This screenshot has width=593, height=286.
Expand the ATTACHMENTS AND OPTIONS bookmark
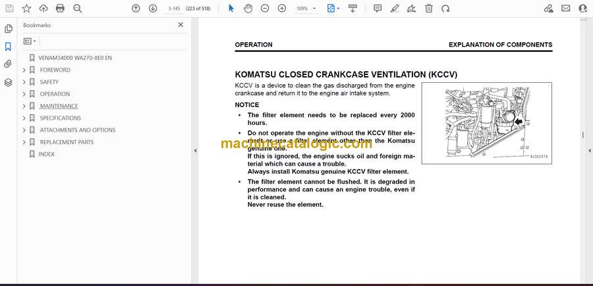24,130
